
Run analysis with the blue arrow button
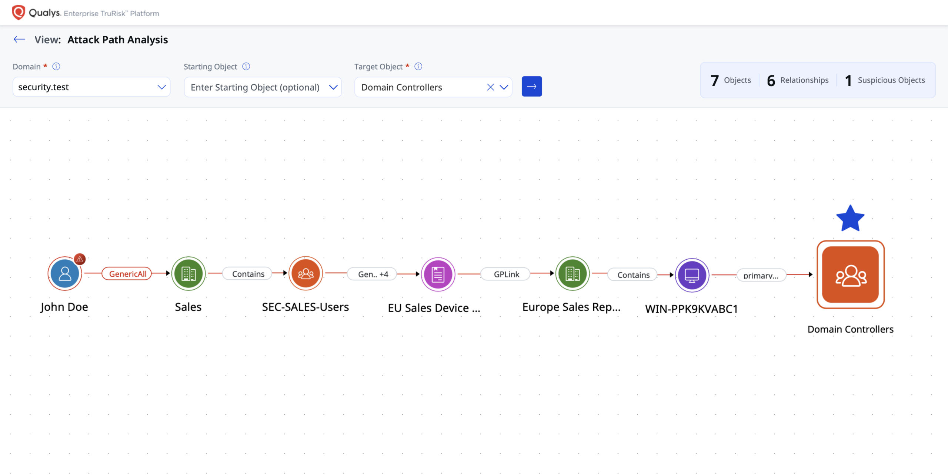[532, 87]
